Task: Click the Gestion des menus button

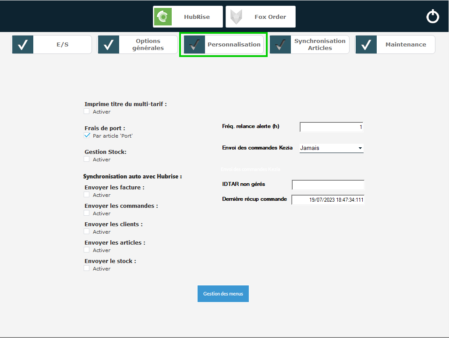Action: 223,294
